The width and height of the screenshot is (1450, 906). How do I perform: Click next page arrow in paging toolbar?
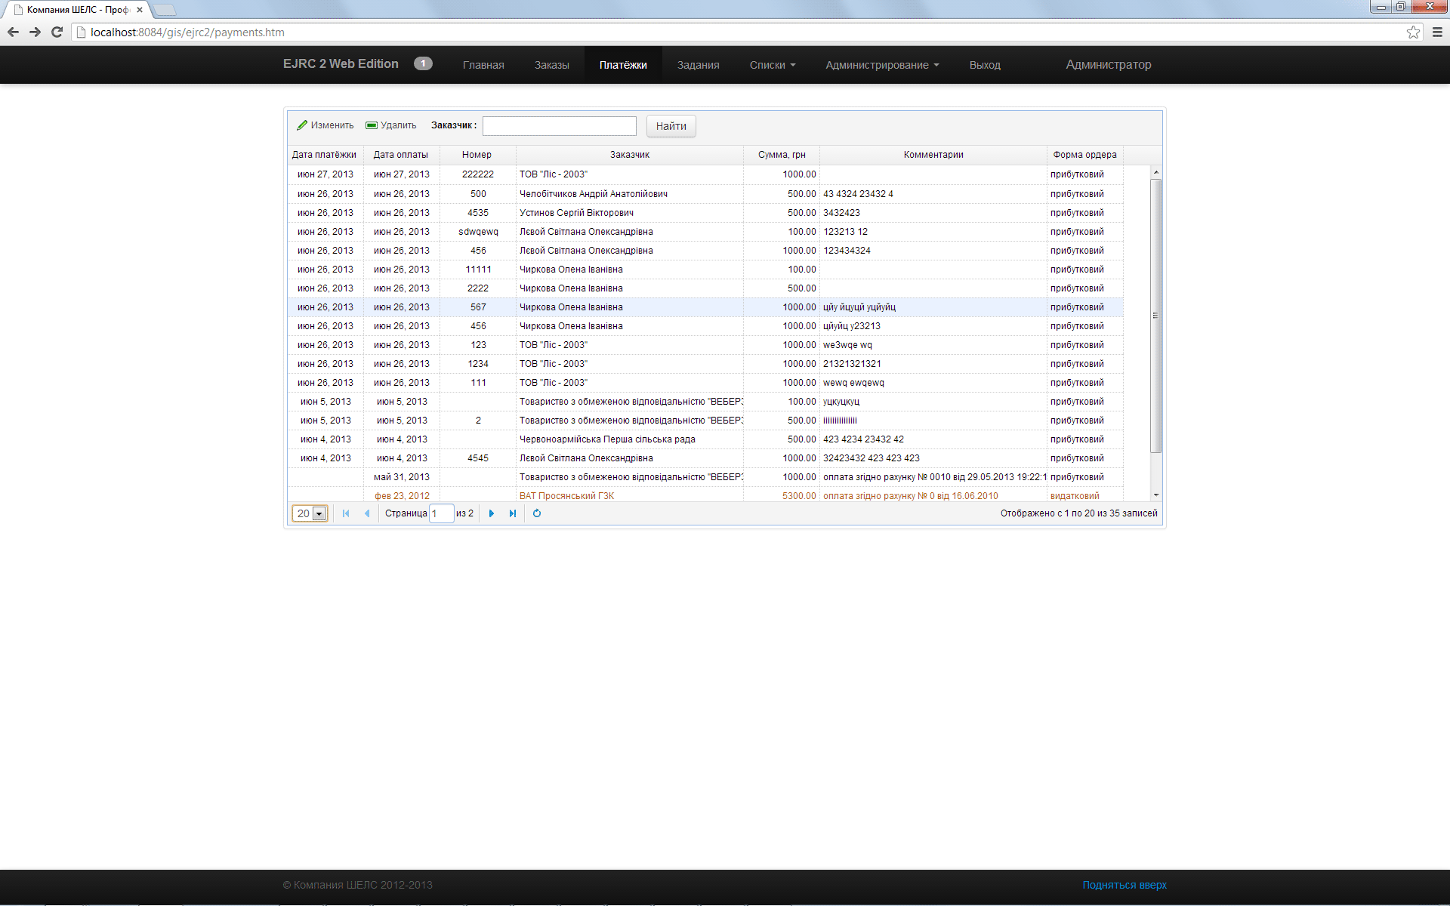click(x=492, y=513)
